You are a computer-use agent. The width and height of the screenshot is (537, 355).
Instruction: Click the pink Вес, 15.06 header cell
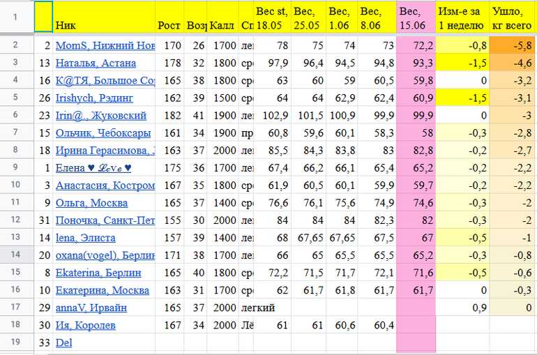[x=416, y=17]
